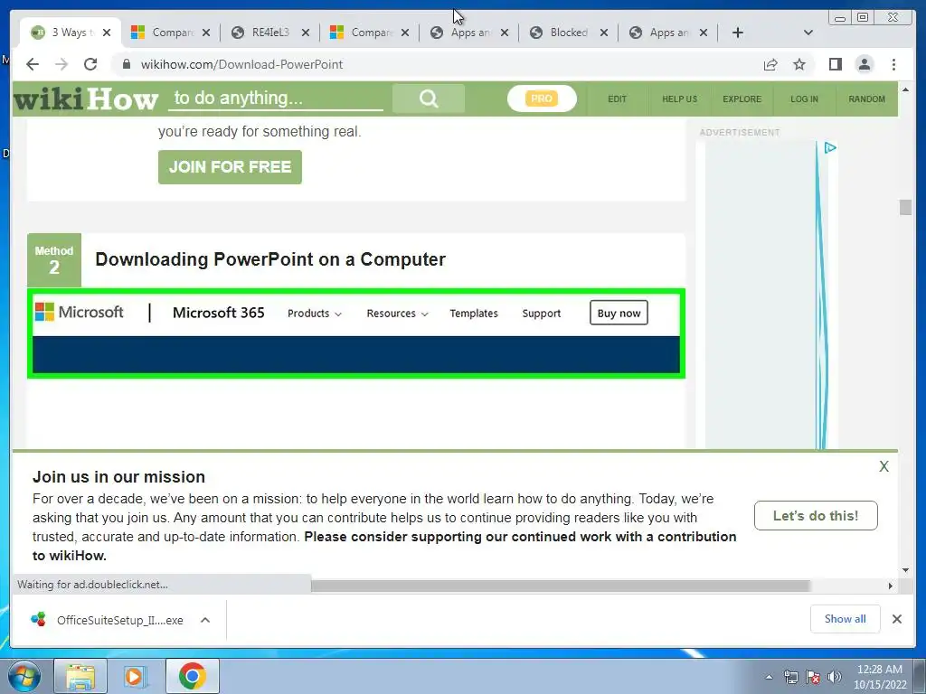Click the JOIN FOR FREE button
This screenshot has height=694, width=926.
(x=230, y=167)
